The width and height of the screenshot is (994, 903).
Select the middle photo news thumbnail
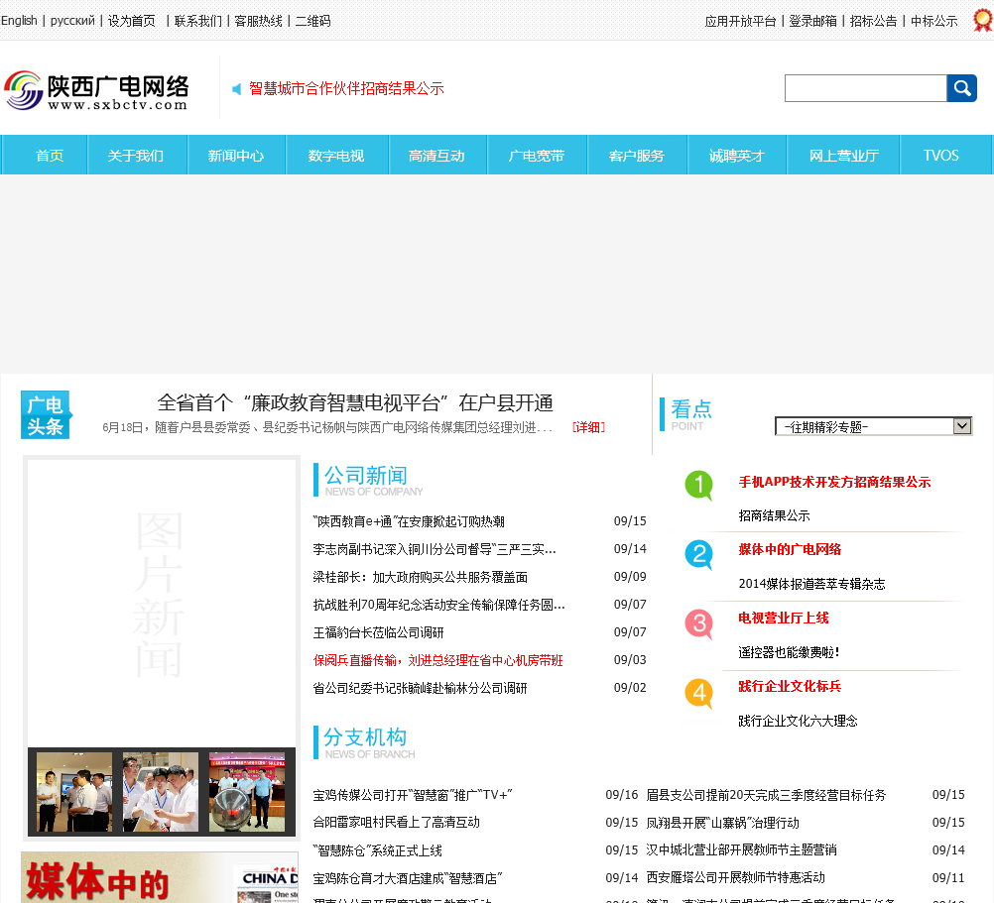pyautogui.click(x=161, y=792)
